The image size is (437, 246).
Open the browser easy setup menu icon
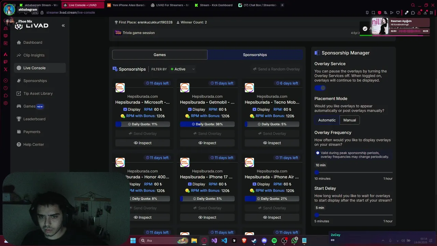click(x=432, y=13)
